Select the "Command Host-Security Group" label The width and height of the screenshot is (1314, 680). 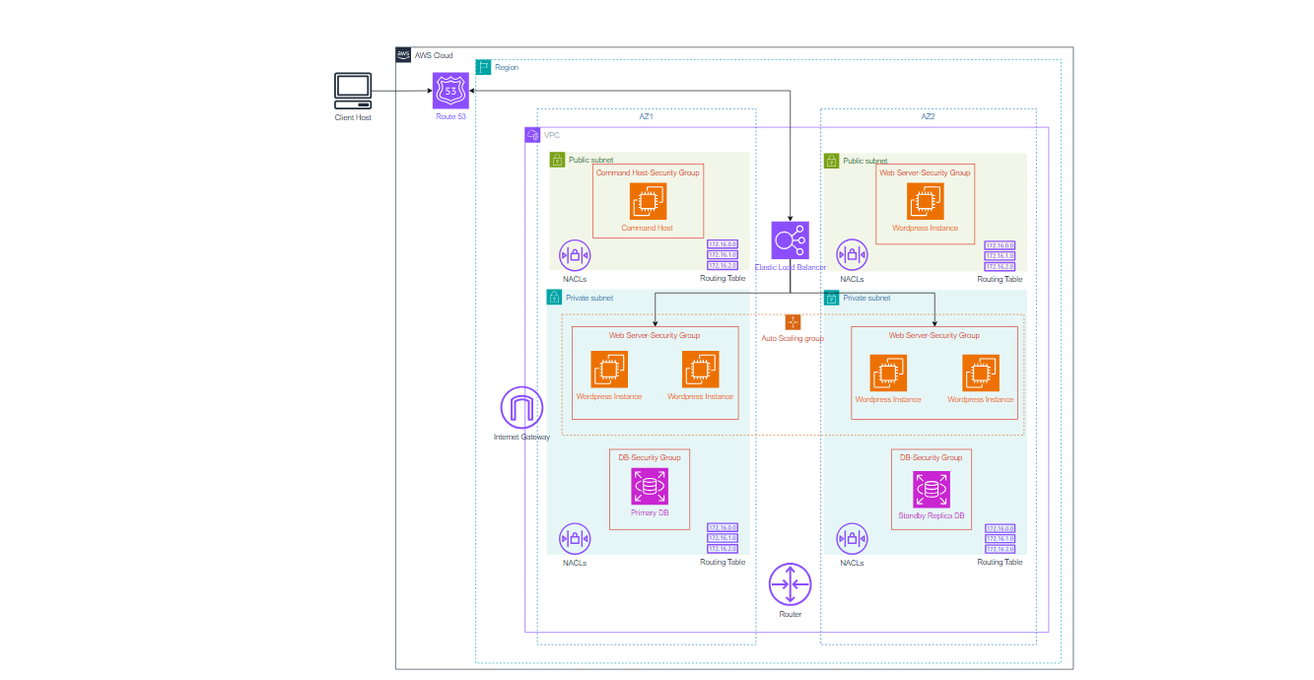[648, 172]
